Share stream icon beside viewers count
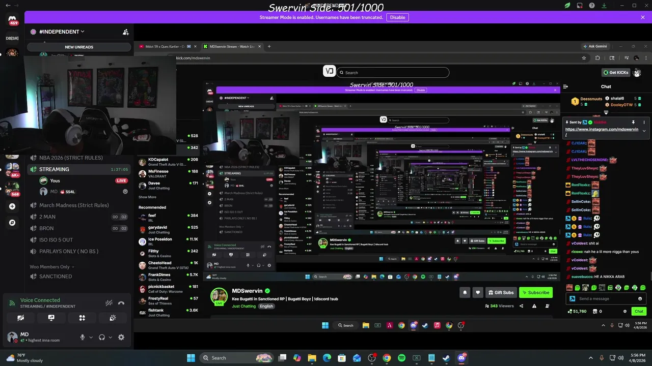Image resolution: width=652 pixels, height=366 pixels. tap(521, 306)
